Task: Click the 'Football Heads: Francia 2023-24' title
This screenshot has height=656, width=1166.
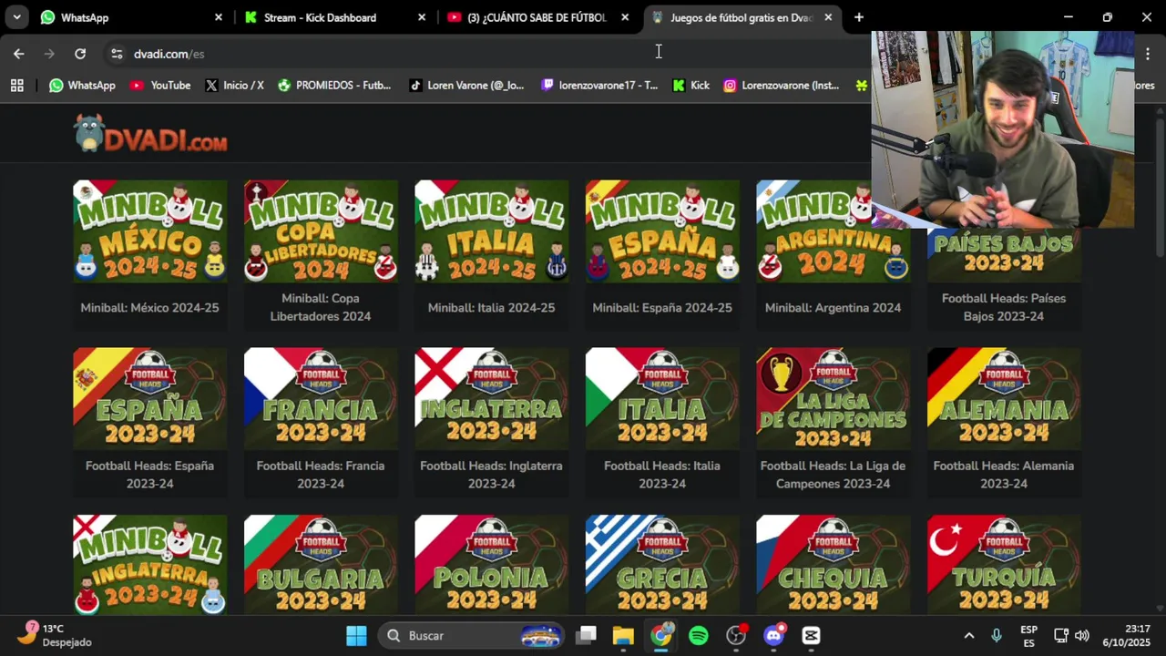Action: click(x=321, y=475)
